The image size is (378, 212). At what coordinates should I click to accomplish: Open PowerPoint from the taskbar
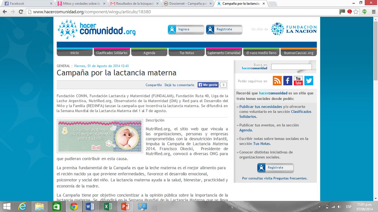point(125,206)
